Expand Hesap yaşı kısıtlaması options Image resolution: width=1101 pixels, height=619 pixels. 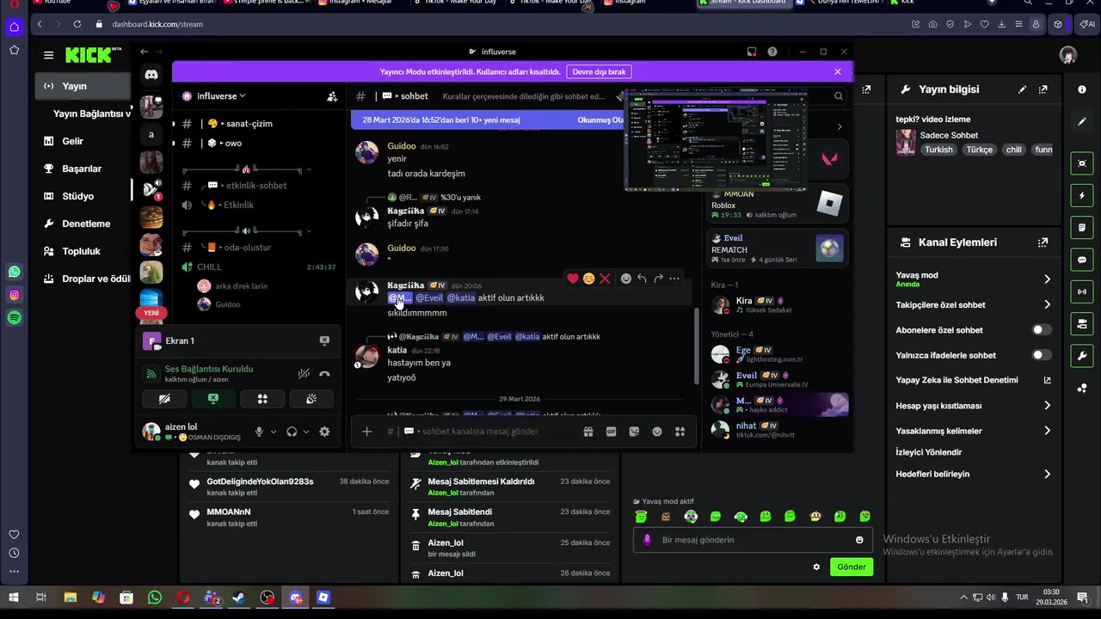[x=1047, y=406]
